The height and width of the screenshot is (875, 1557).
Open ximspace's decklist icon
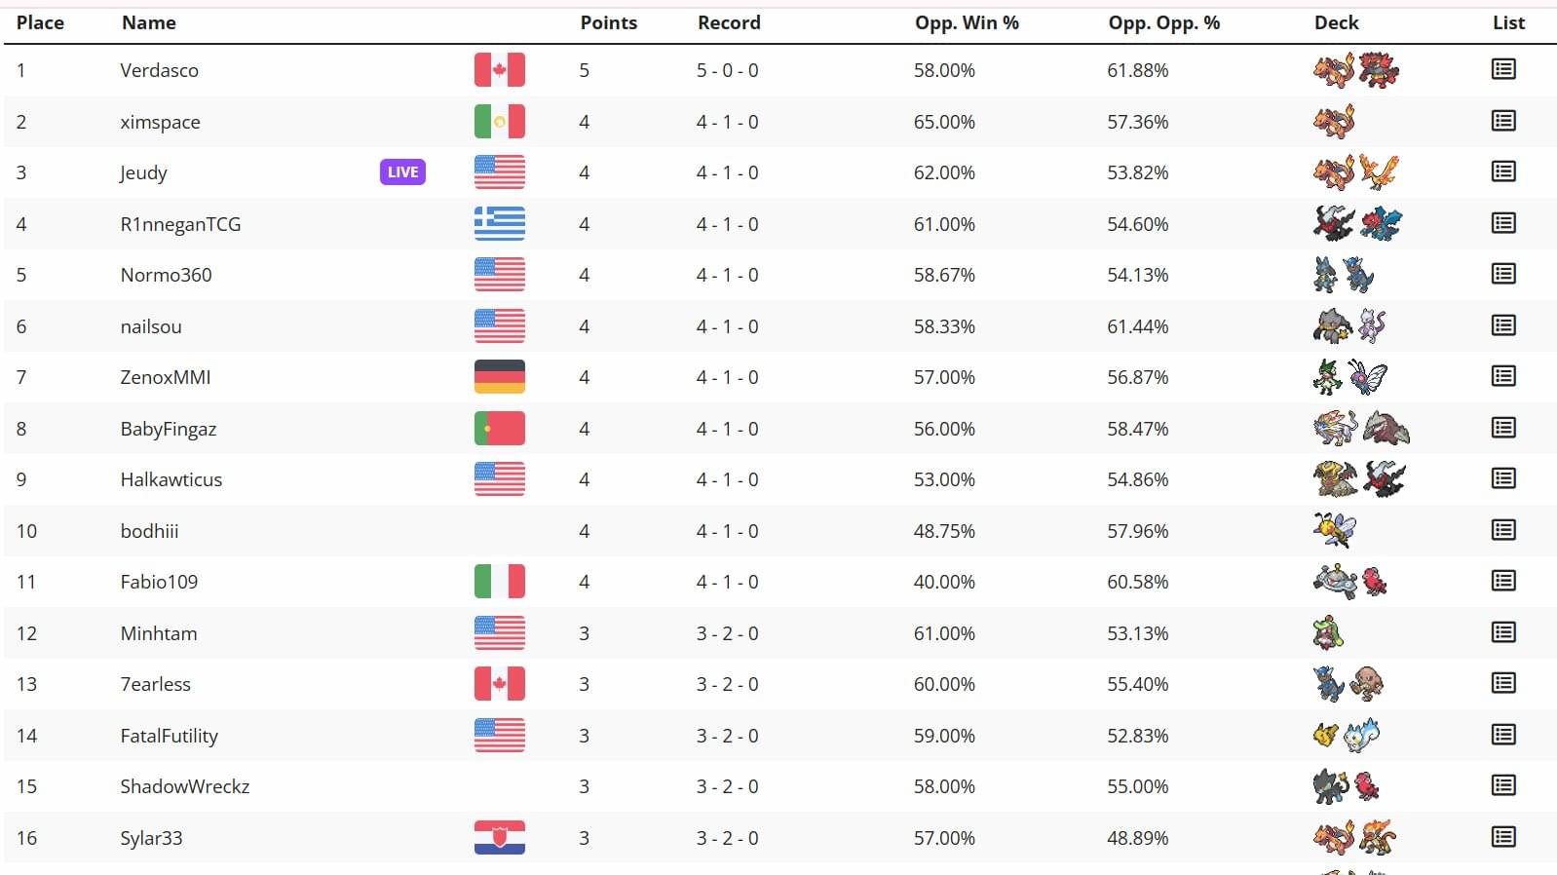tap(1502, 121)
